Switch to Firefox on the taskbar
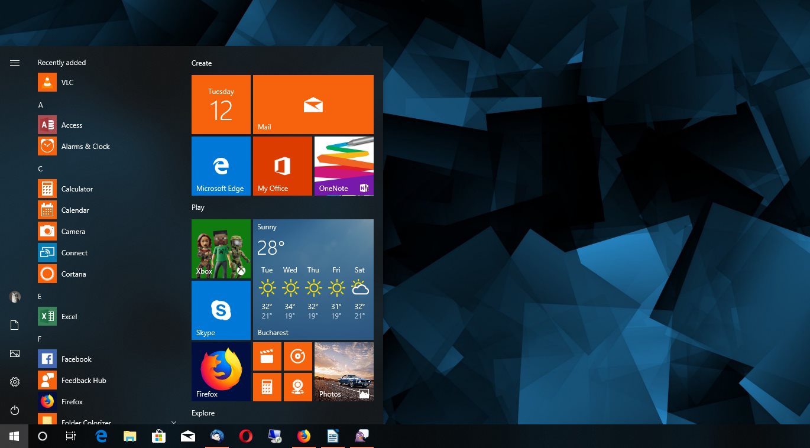This screenshot has height=448, width=810. point(303,436)
